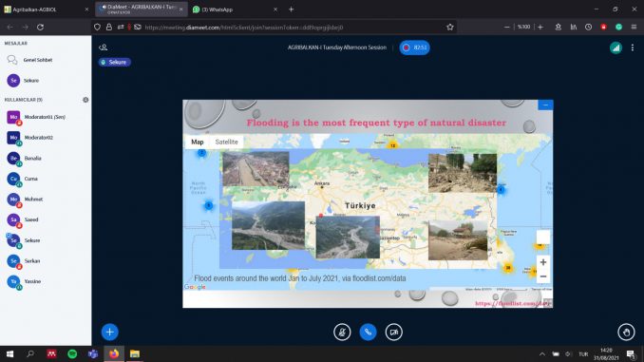644x362 pixels.
Task: Open the users list settings gear
Action: pos(85,100)
